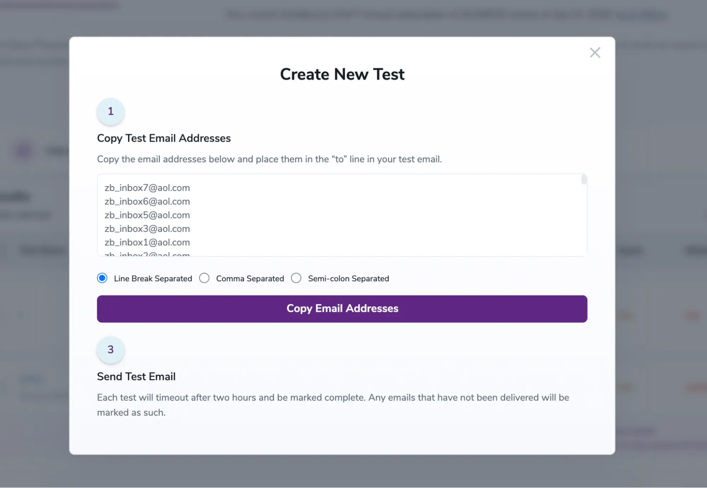Click the zb_inbox6@aol.com address line
Image resolution: width=707 pixels, height=488 pixels.
pos(147,202)
